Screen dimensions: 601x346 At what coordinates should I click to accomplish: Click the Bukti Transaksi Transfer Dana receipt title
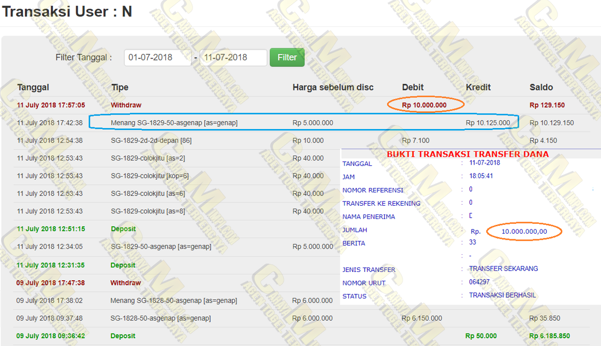[x=467, y=154]
